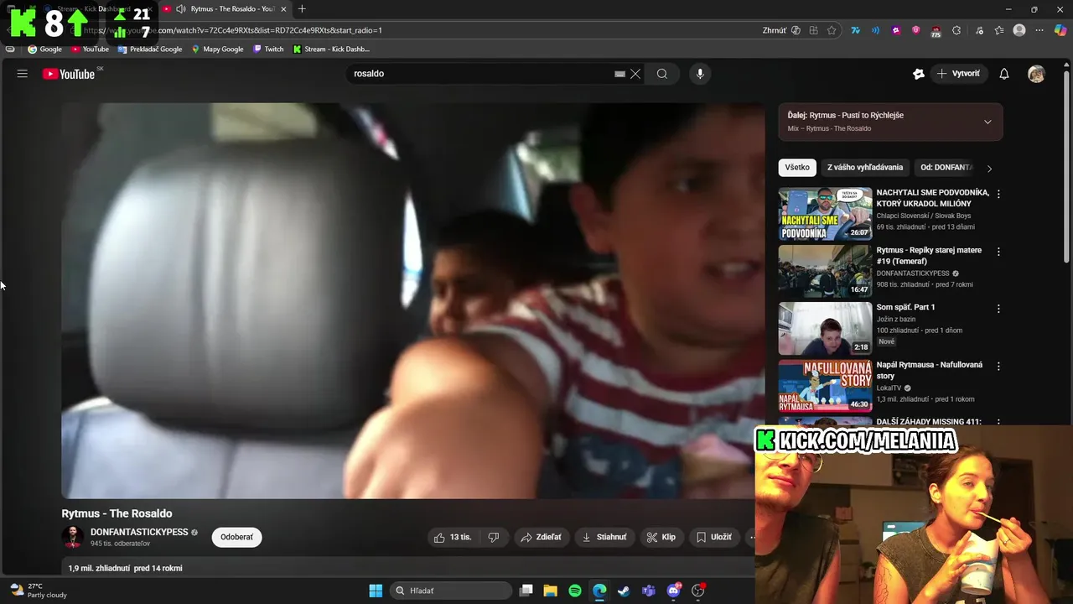
Task: Click the Ask AI sparkle icon beside Vytvoriť
Action: coord(919,74)
